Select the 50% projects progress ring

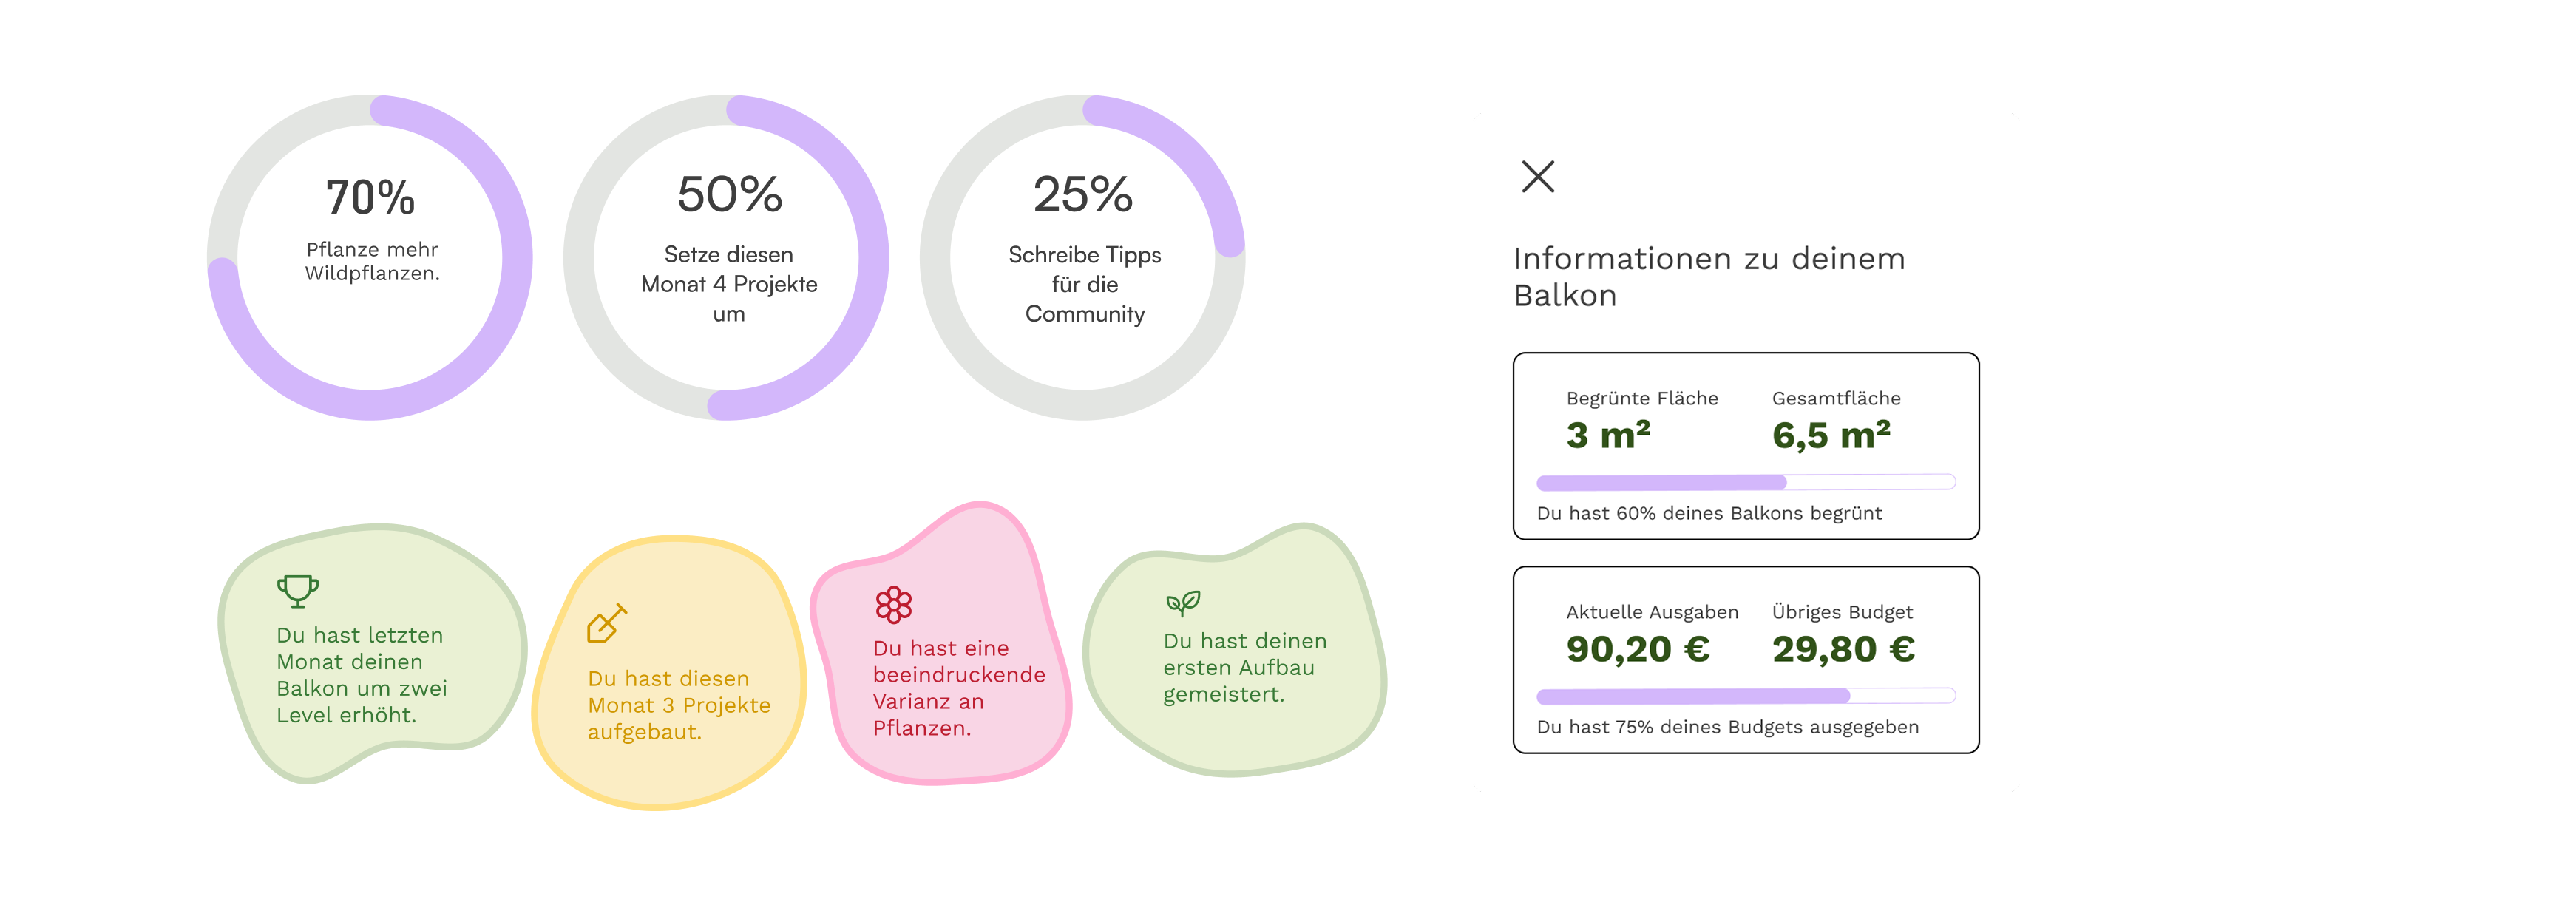pyautogui.click(x=727, y=257)
